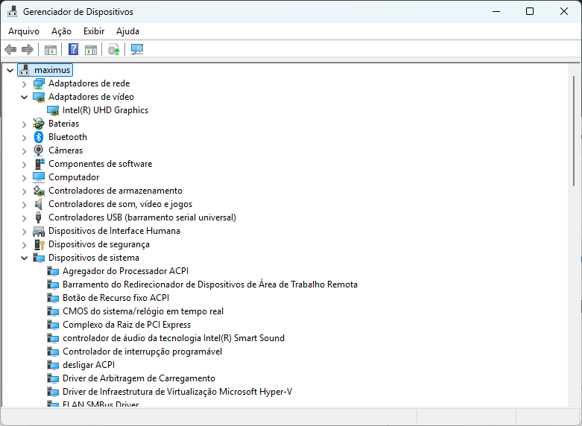Click the Dispositivos de Interface Humana icon
This screenshot has height=426, width=582.
(39, 231)
